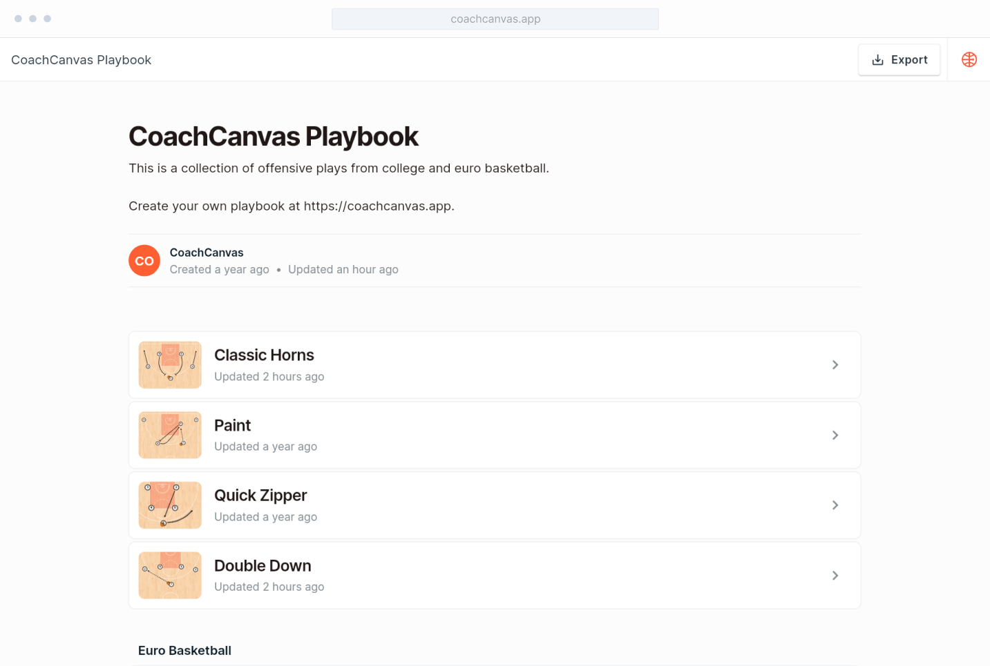Click the coachcanvas.app address bar
Screen dimensions: 990x666
[x=495, y=19]
